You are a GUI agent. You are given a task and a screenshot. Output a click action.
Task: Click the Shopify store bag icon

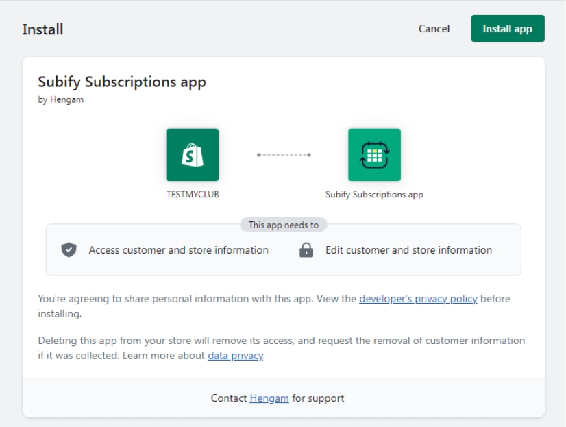click(x=193, y=155)
